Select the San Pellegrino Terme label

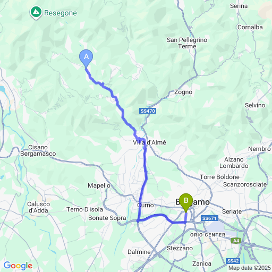pos(187,43)
